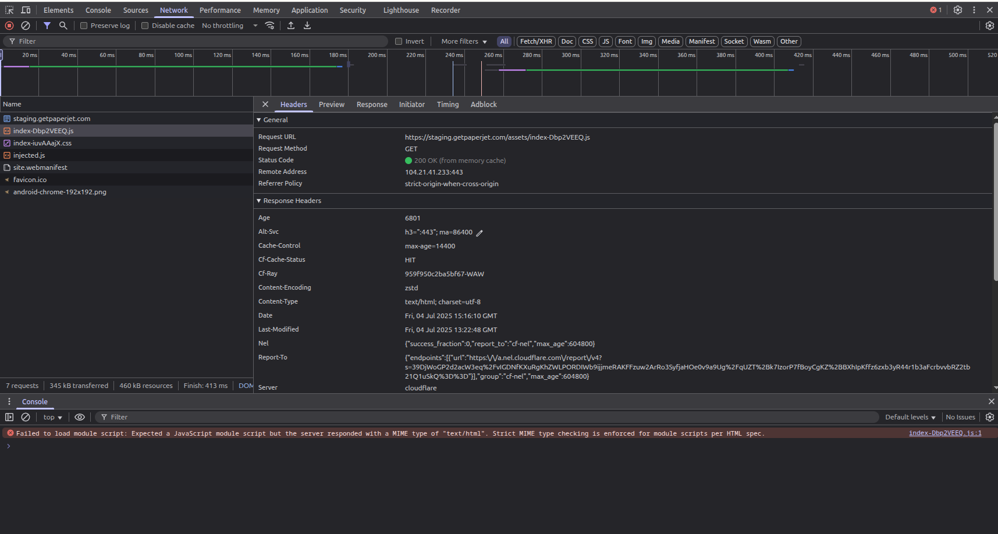Filter by JS requests

[x=606, y=41]
